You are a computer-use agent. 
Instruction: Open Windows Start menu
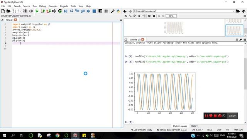click(4, 136)
